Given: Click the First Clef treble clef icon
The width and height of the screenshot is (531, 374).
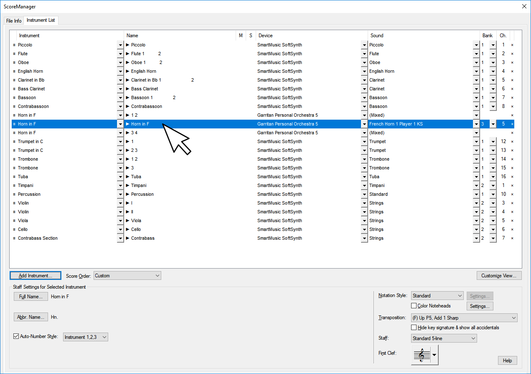Looking at the screenshot, I should [422, 355].
